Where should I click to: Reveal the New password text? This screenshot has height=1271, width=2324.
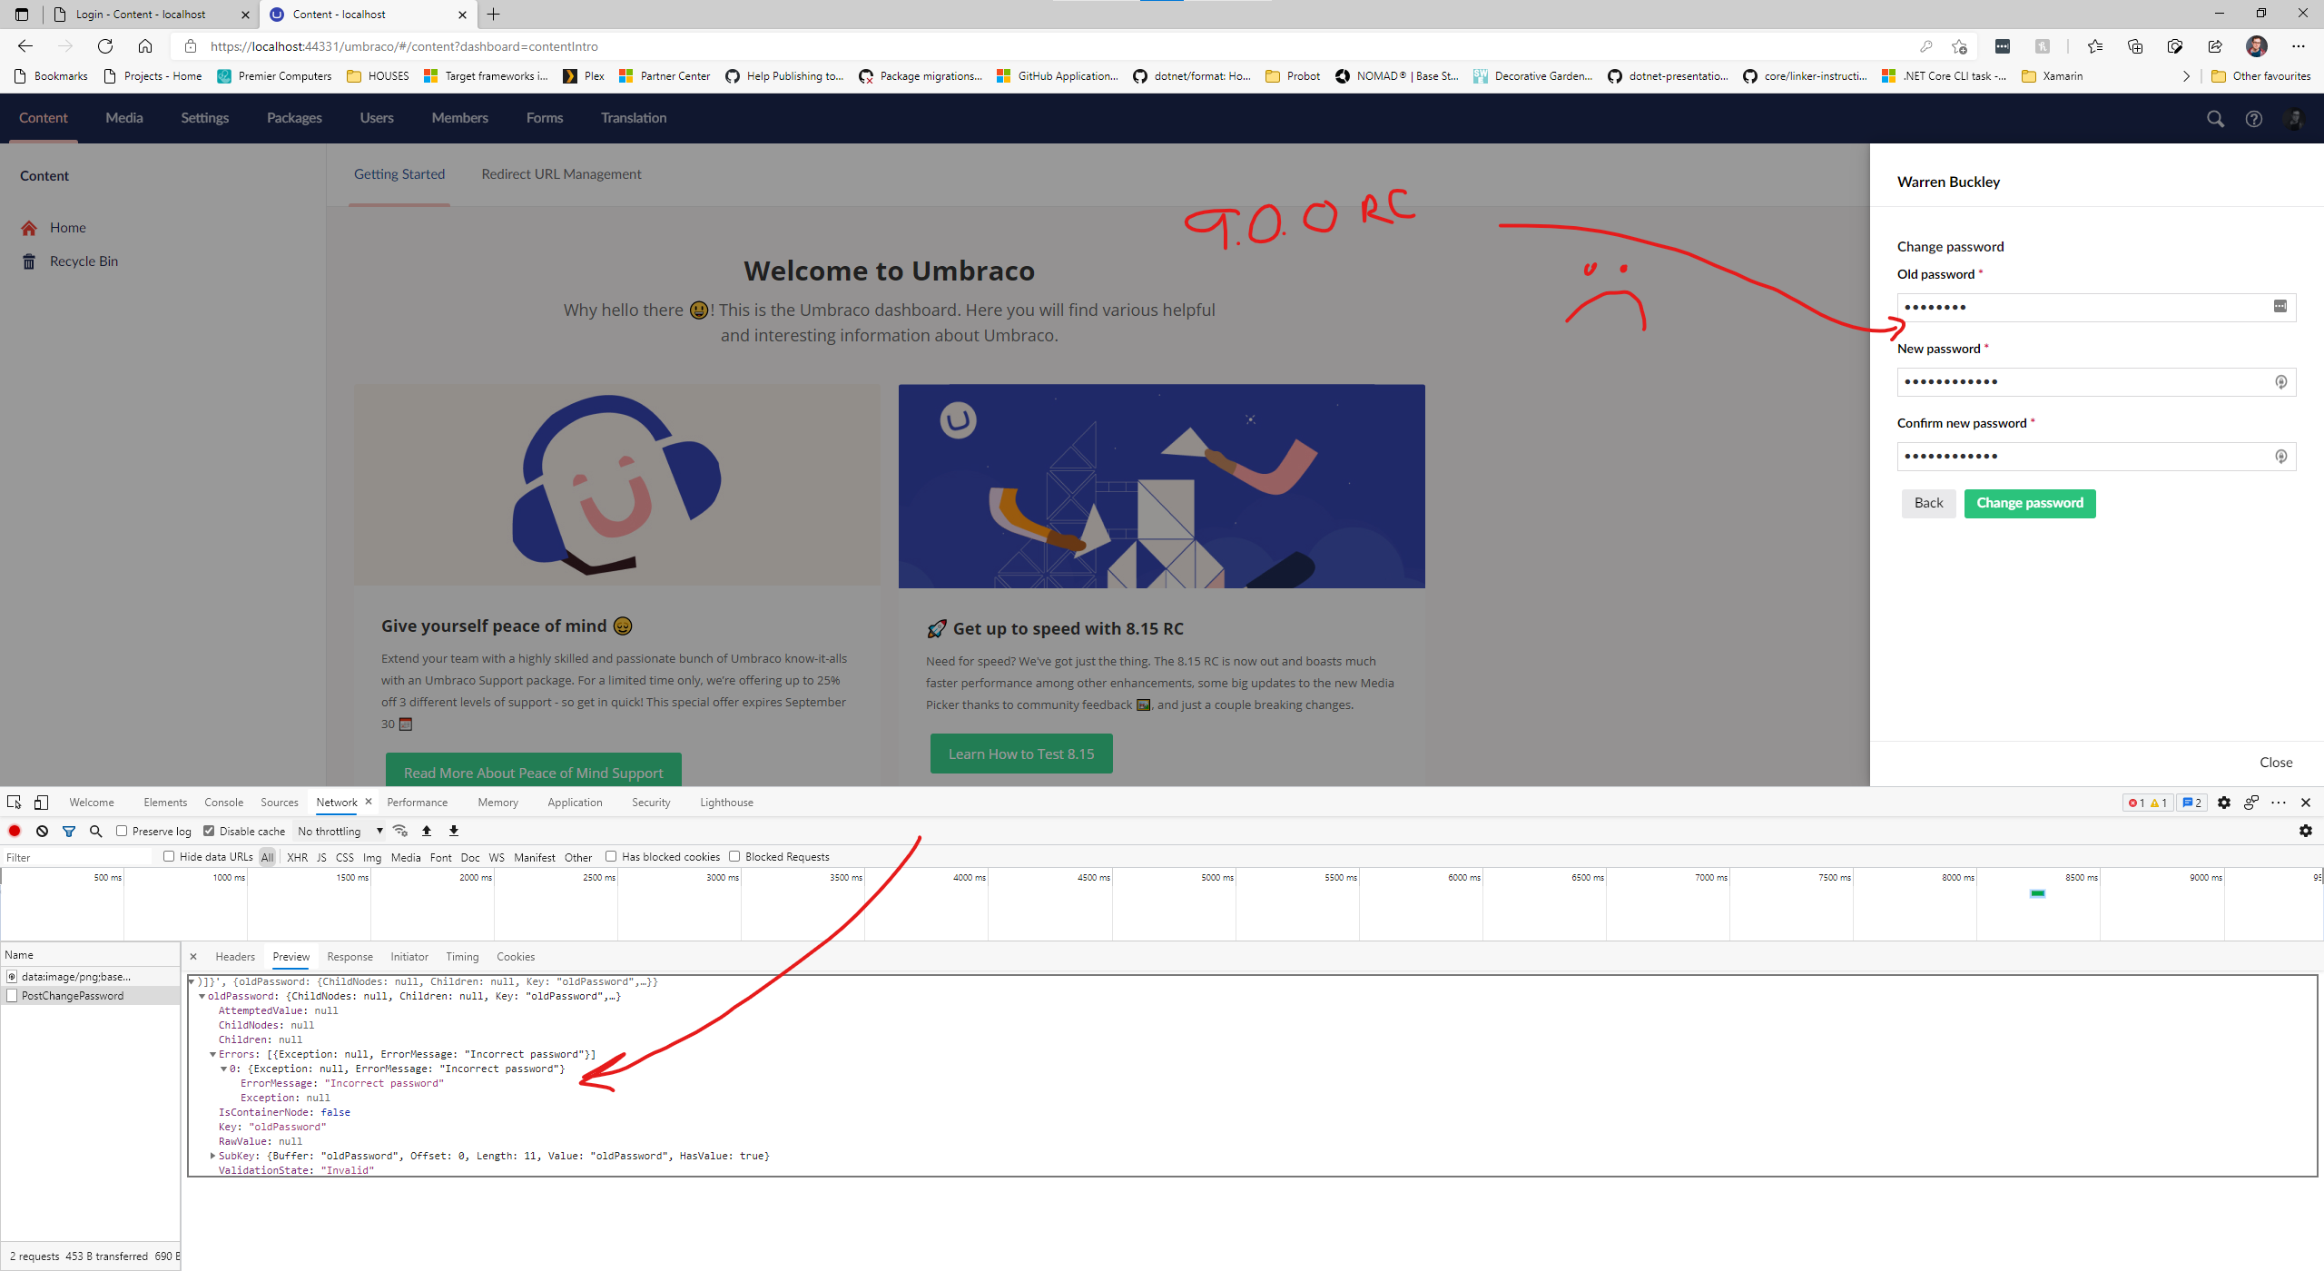(2280, 381)
